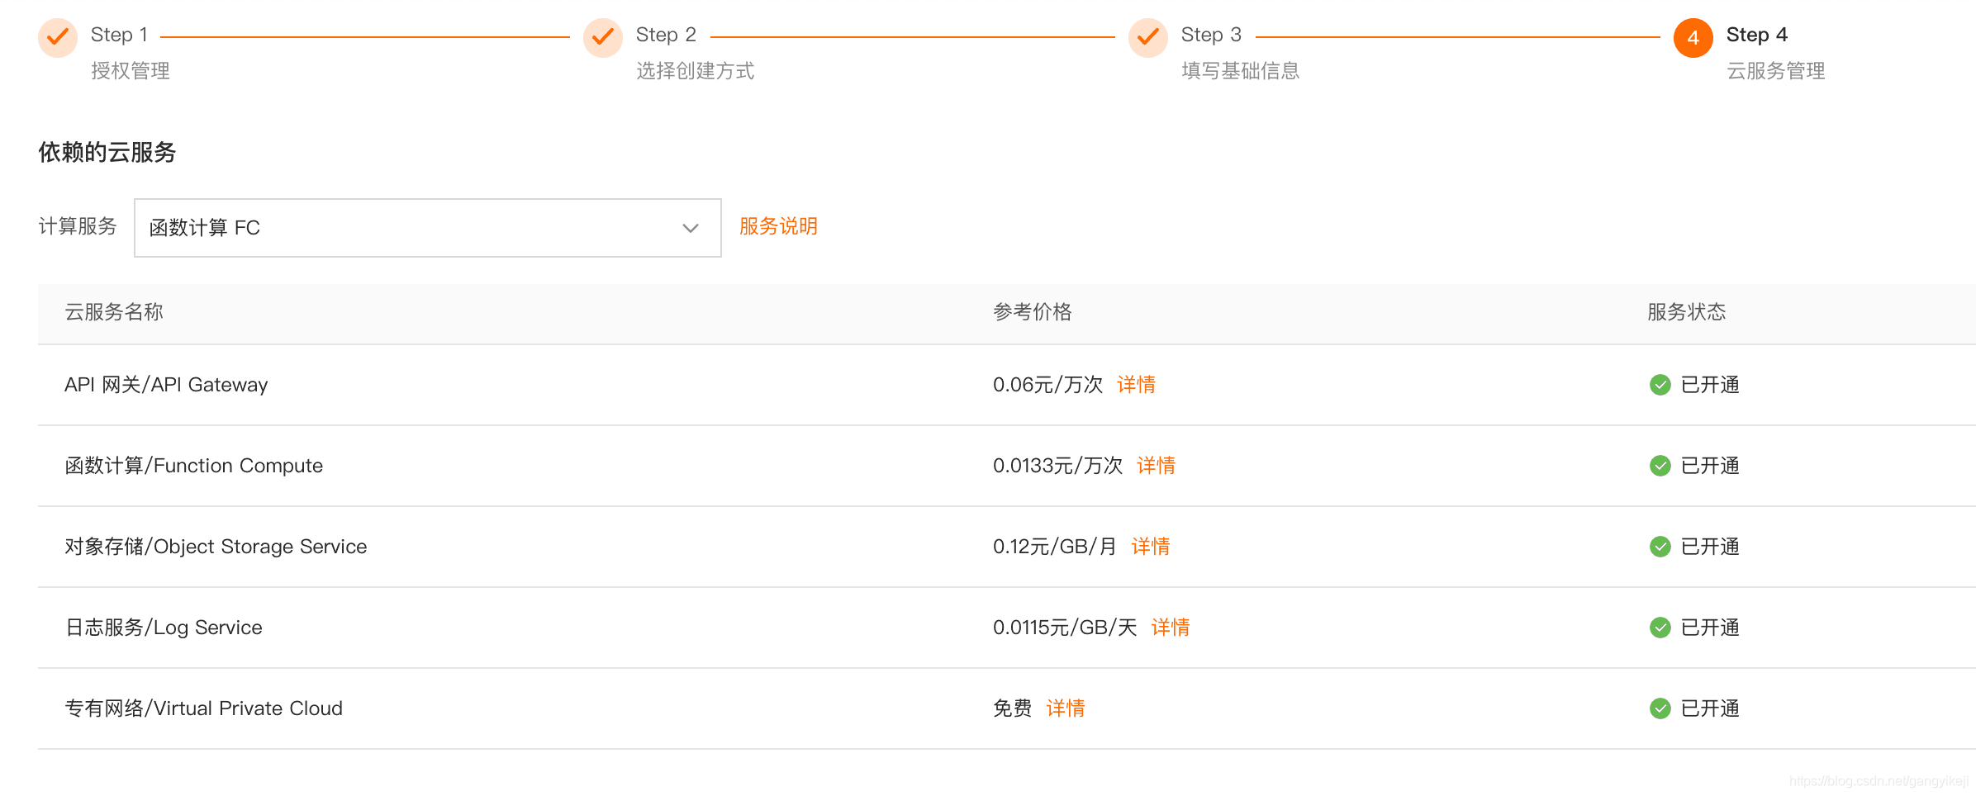Screen dimensions: 1976x796
Task: Open 详情 link for API Gateway price
Action: (x=1136, y=385)
